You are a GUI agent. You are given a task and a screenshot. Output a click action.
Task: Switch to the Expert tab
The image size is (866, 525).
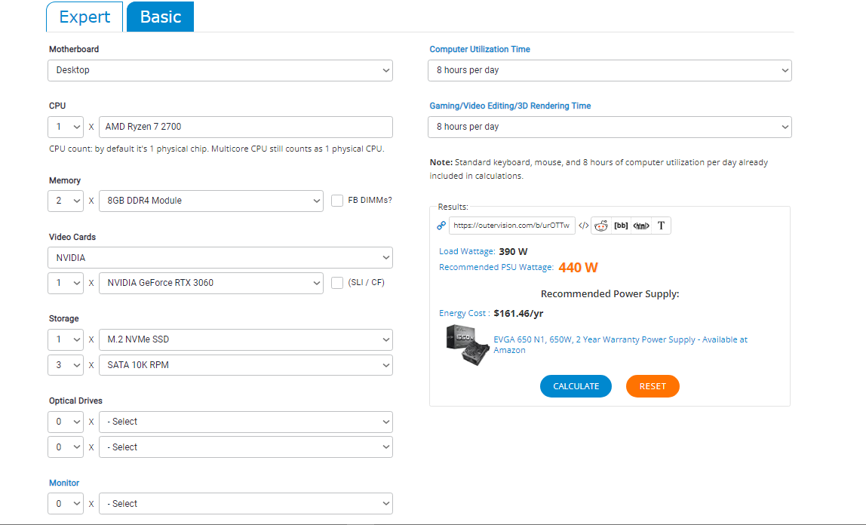pos(84,17)
